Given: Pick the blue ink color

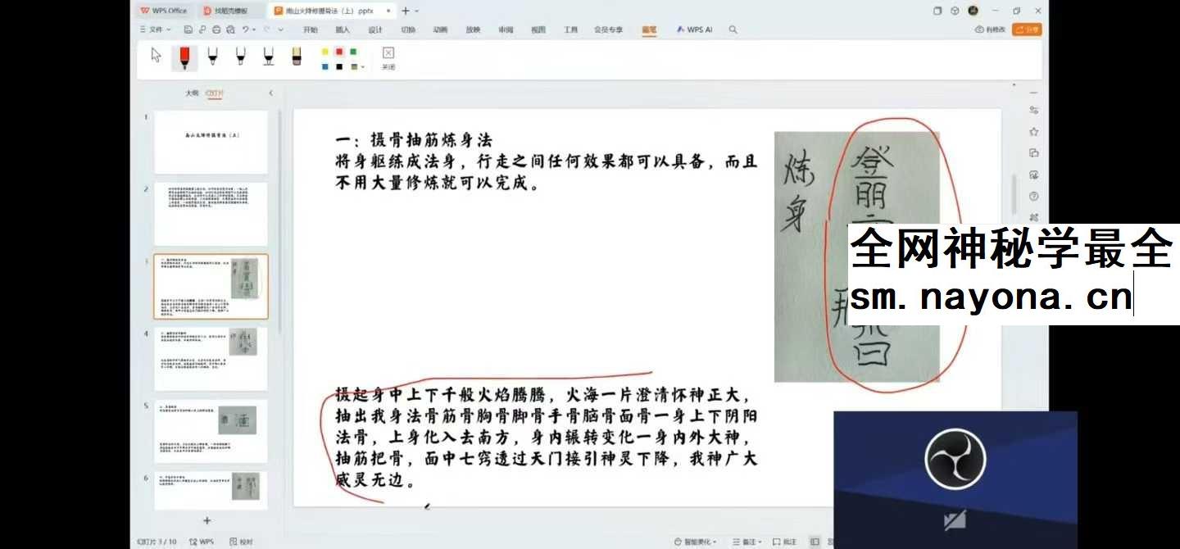Looking at the screenshot, I should [x=325, y=66].
